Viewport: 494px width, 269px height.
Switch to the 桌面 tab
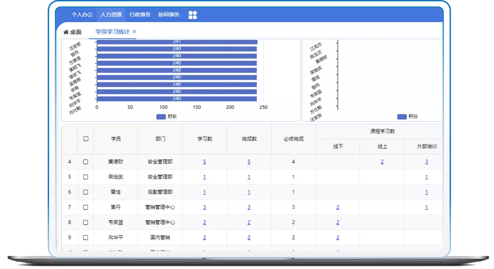[x=73, y=32]
